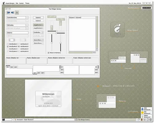Click the move-cross toolbar icon
The width and height of the screenshot is (154, 123).
click(17, 13)
